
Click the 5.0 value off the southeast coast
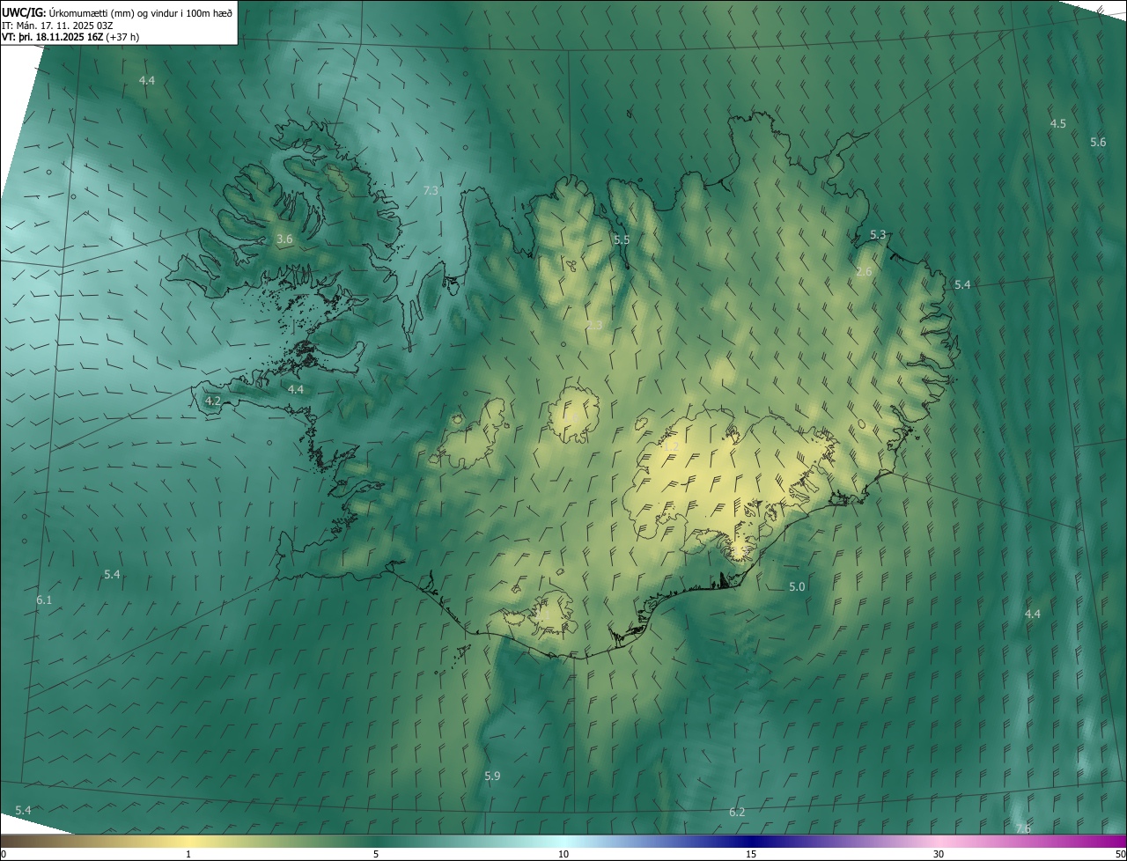click(797, 586)
